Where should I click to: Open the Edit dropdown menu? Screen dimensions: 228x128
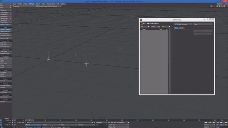pyautogui.click(x=6, y=6)
